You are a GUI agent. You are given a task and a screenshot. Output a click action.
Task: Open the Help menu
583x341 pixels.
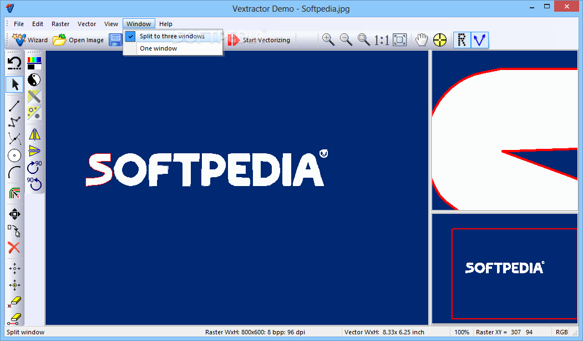pyautogui.click(x=165, y=24)
